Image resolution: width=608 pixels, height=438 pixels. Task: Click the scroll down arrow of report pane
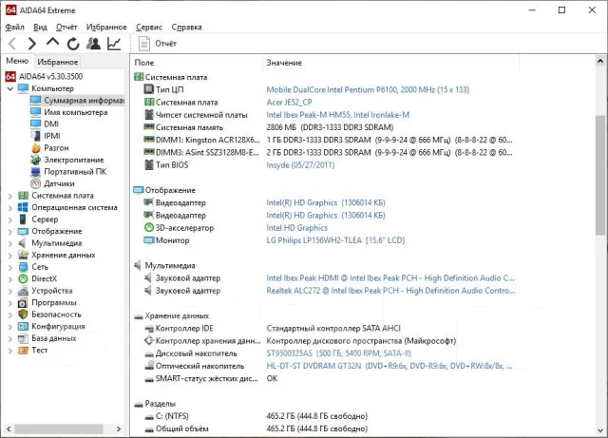point(600,430)
